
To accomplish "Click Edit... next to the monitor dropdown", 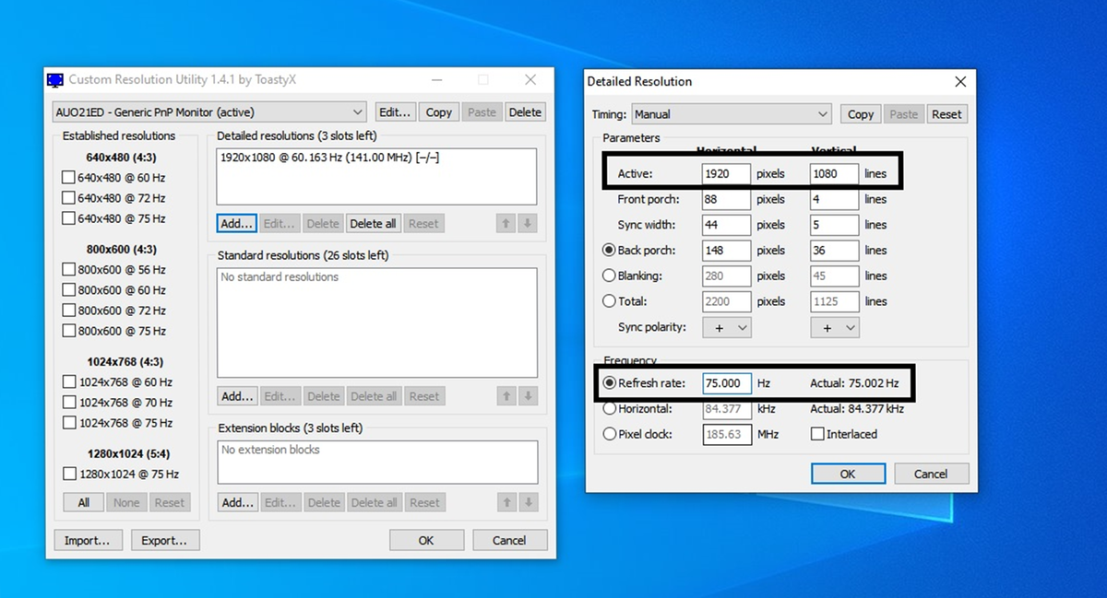I will [x=395, y=112].
